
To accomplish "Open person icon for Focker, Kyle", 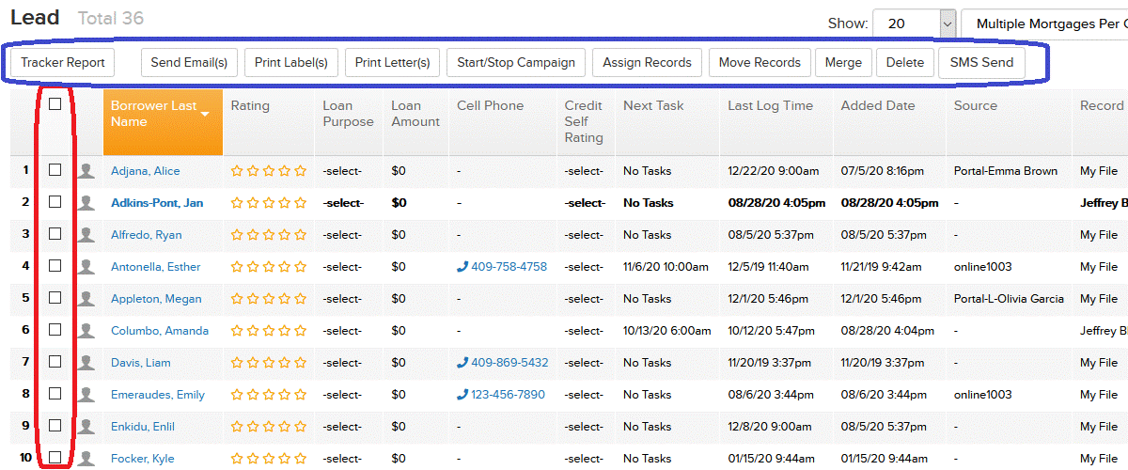I will (87, 459).
